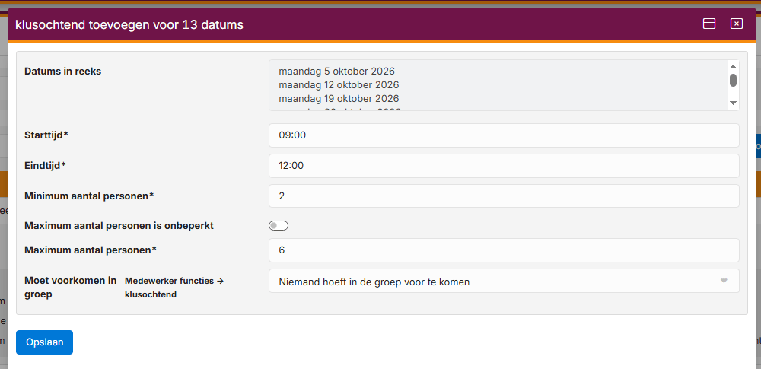The width and height of the screenshot is (761, 369).
Task: Focus the Starttijd field showing 09:00
Action: [504, 135]
